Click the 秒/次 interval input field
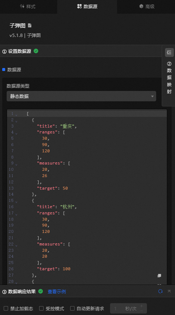175x315 pixels. [x=128, y=308]
